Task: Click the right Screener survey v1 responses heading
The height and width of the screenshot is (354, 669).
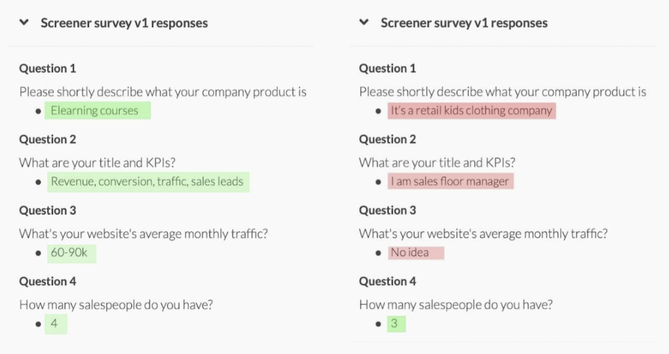Action: pos(464,23)
